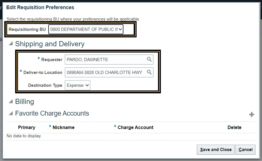Image resolution: width=262 pixels, height=161 pixels.
Task: Click the Nickname column header
Action: (63, 128)
